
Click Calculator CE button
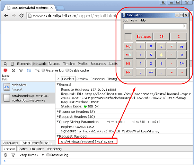click(x=161, y=37)
